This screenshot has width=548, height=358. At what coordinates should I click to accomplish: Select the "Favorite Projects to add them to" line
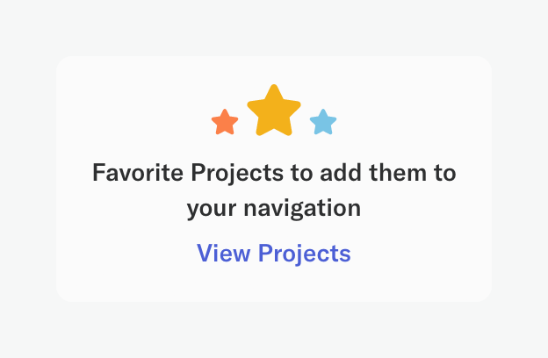(x=274, y=172)
